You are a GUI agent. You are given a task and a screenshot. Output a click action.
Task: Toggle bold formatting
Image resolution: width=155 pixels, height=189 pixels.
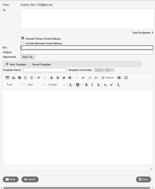tap(86, 85)
